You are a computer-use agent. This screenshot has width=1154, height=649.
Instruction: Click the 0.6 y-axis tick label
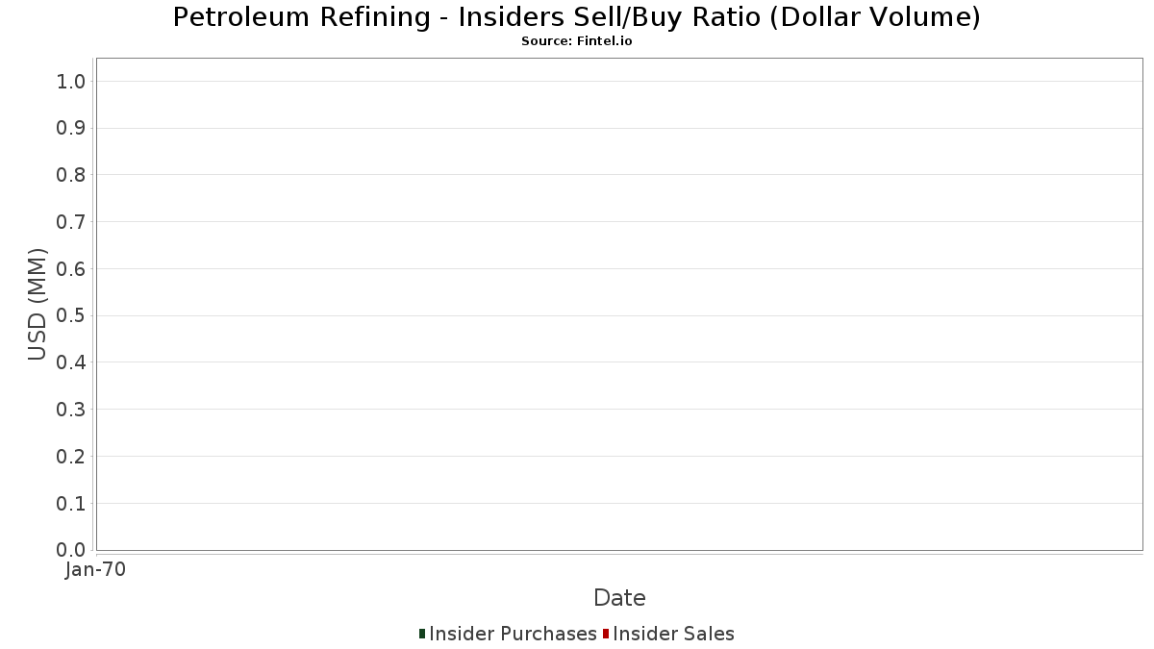tap(72, 269)
